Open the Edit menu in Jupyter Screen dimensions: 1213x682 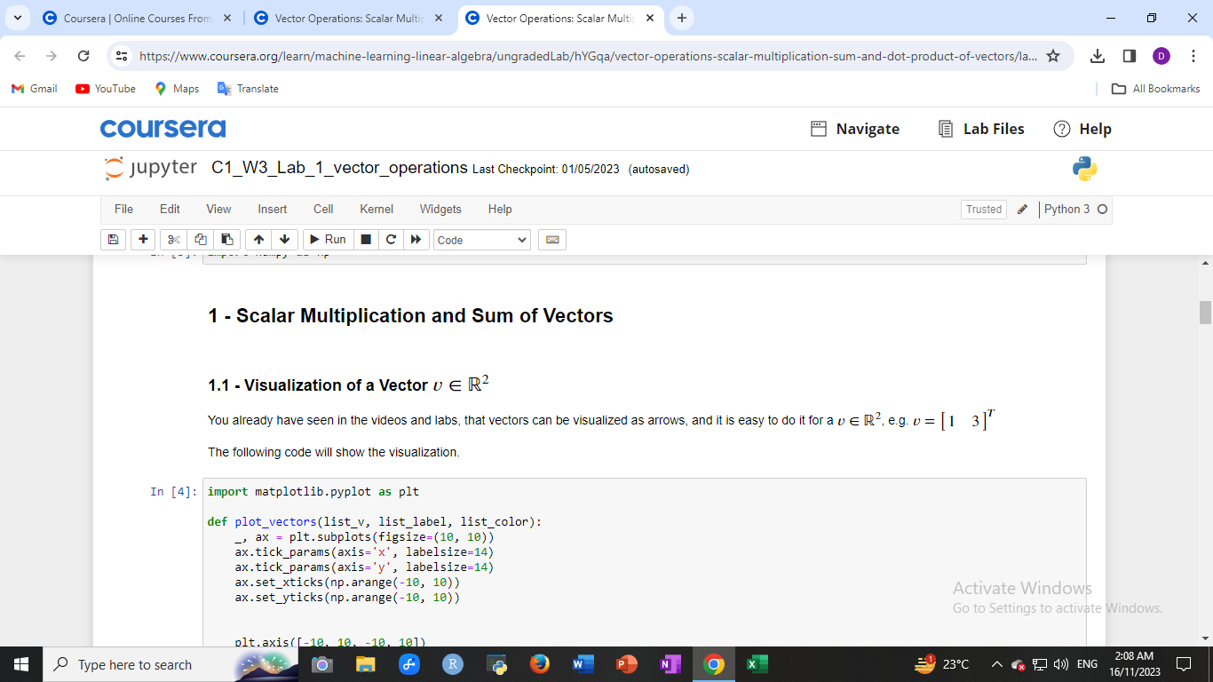(170, 210)
